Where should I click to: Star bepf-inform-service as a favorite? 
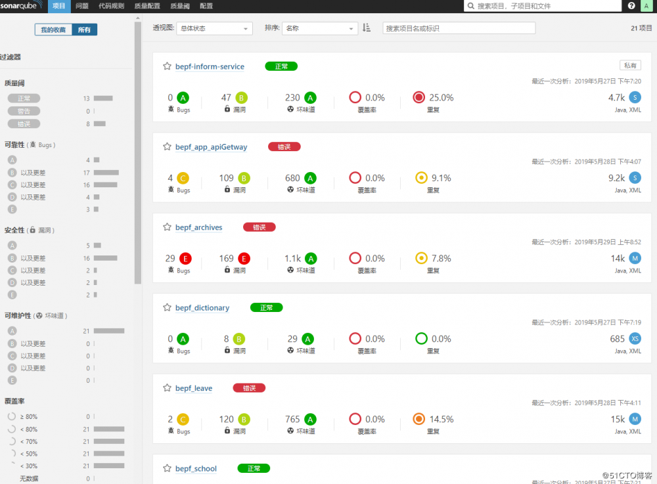coord(166,66)
